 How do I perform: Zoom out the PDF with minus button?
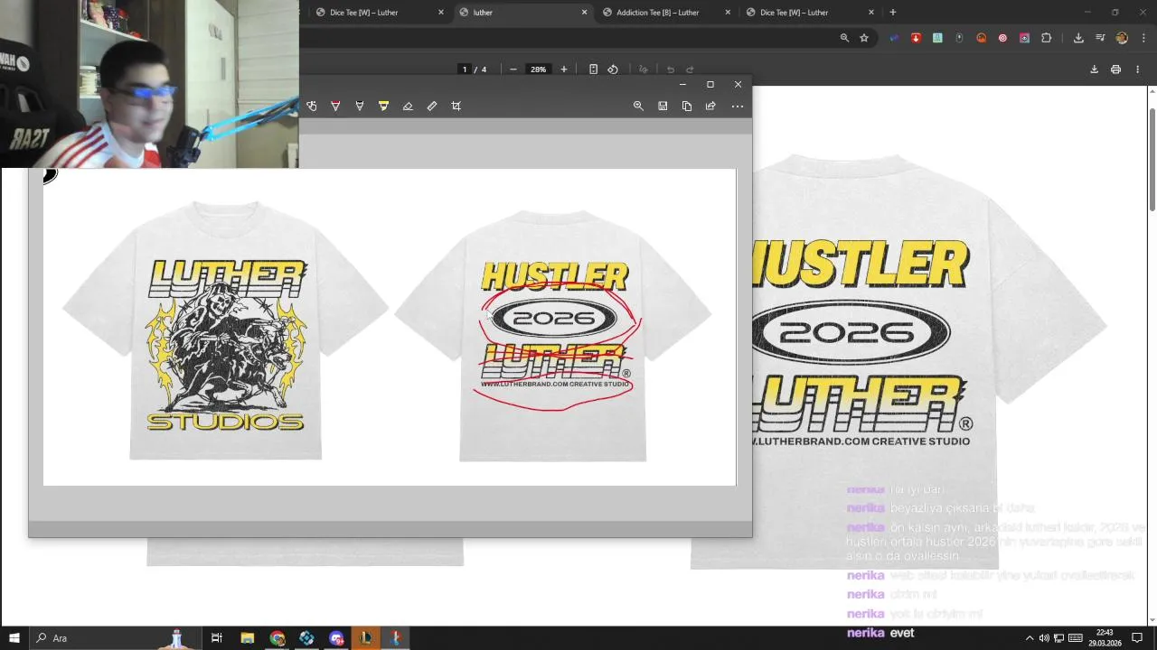(513, 70)
